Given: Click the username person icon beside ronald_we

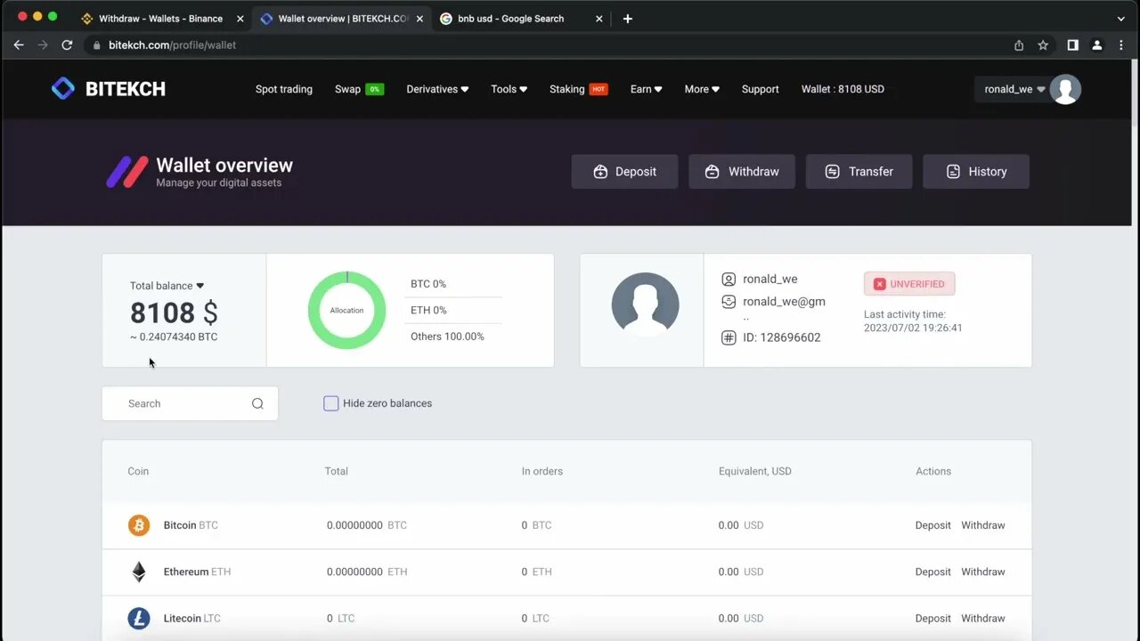Looking at the screenshot, I should pyautogui.click(x=729, y=279).
